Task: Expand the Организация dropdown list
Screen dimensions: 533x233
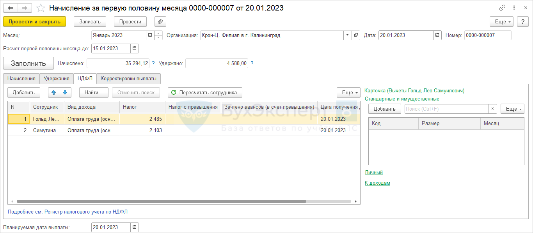Action: 347,35
